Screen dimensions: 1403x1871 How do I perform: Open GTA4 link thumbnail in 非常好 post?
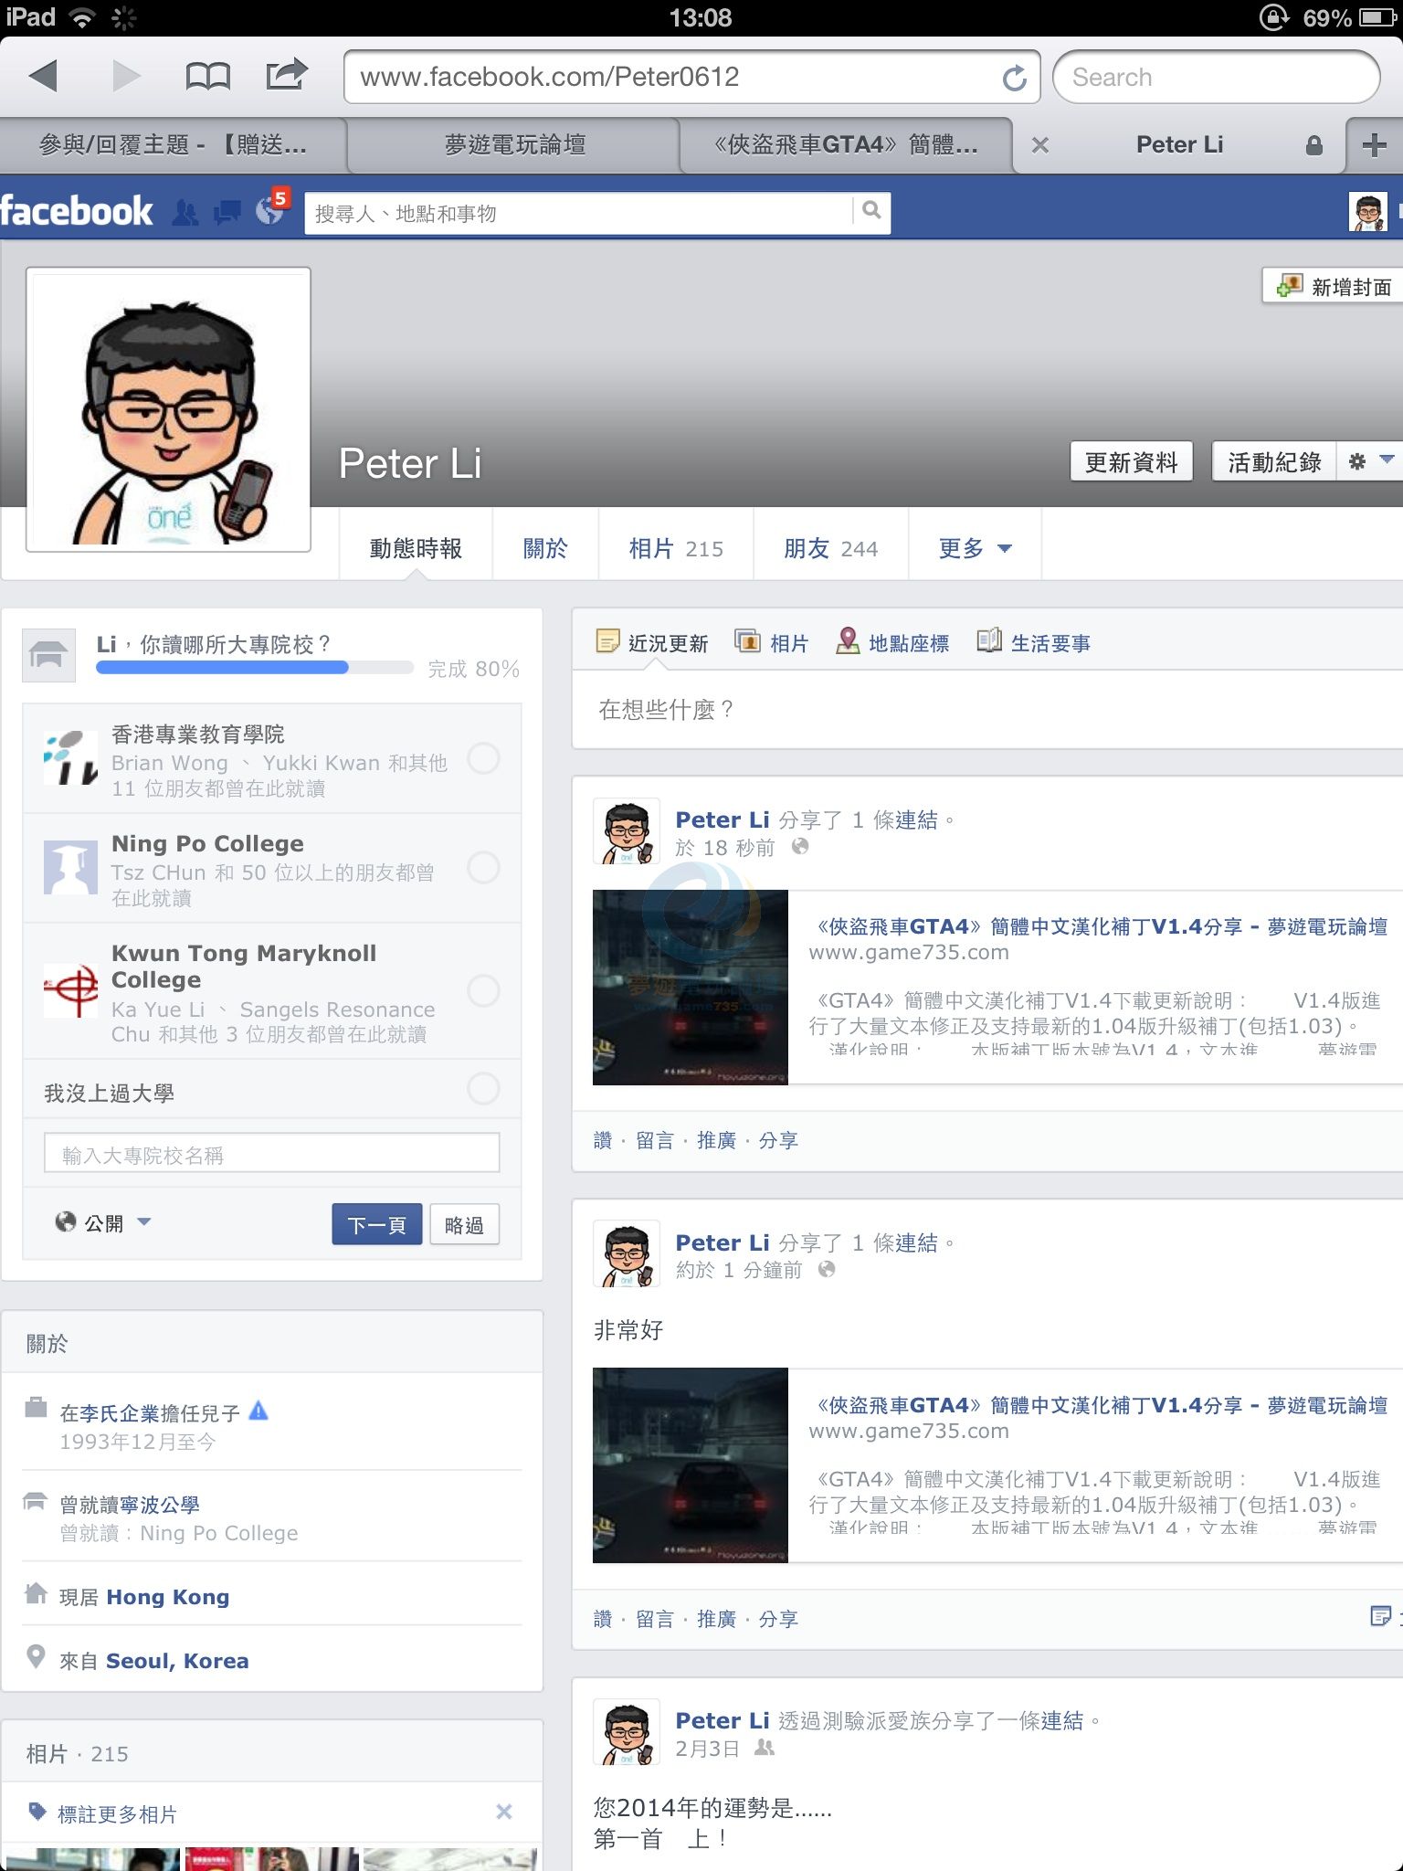691,1465
